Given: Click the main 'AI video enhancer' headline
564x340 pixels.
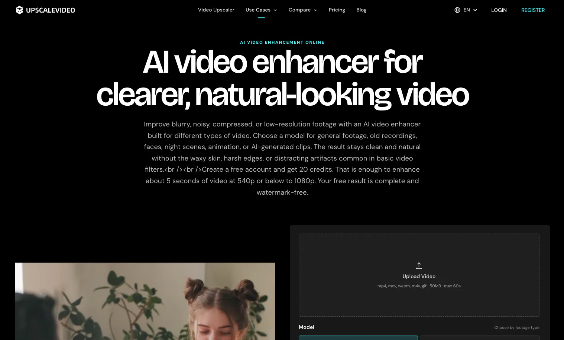Looking at the screenshot, I should 282,78.
